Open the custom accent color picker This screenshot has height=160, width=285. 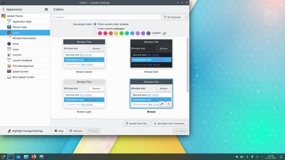point(165,33)
